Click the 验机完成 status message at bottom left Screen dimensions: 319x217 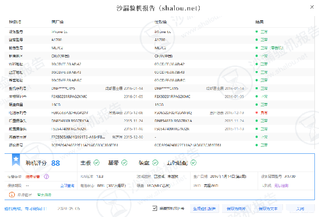click(25, 209)
